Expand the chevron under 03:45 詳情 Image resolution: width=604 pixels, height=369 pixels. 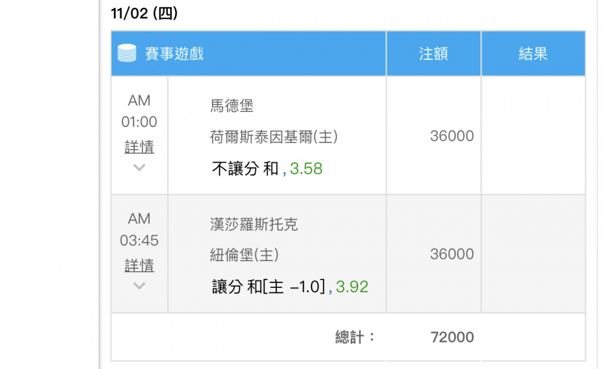pos(139,286)
